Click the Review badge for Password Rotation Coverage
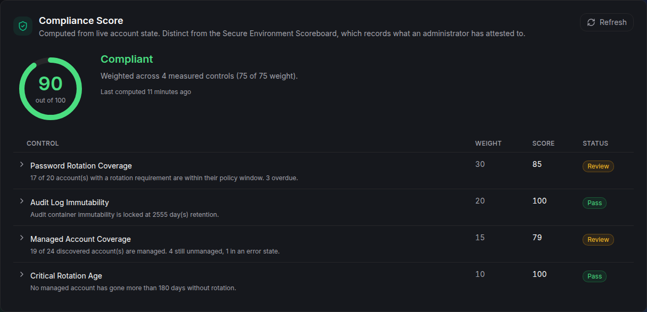 [x=598, y=166]
